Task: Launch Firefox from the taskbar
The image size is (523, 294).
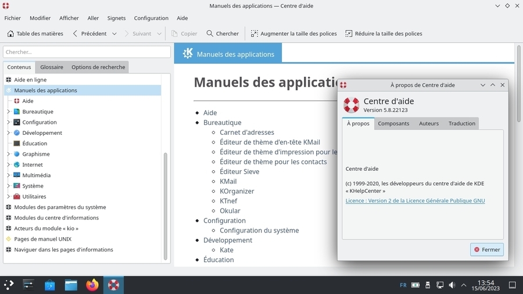Action: 92,285
